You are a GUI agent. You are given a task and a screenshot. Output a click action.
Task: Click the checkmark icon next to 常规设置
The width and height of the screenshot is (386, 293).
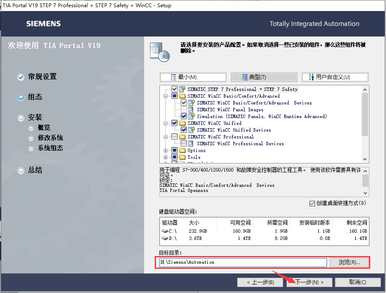(20, 77)
